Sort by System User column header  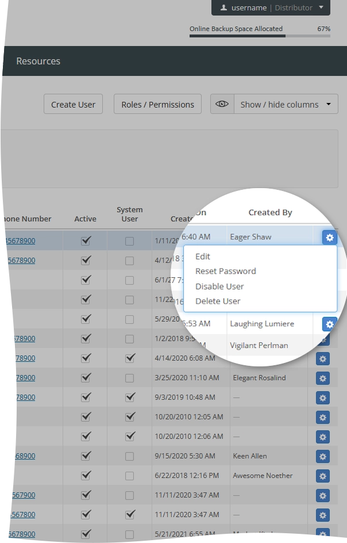tap(129, 215)
